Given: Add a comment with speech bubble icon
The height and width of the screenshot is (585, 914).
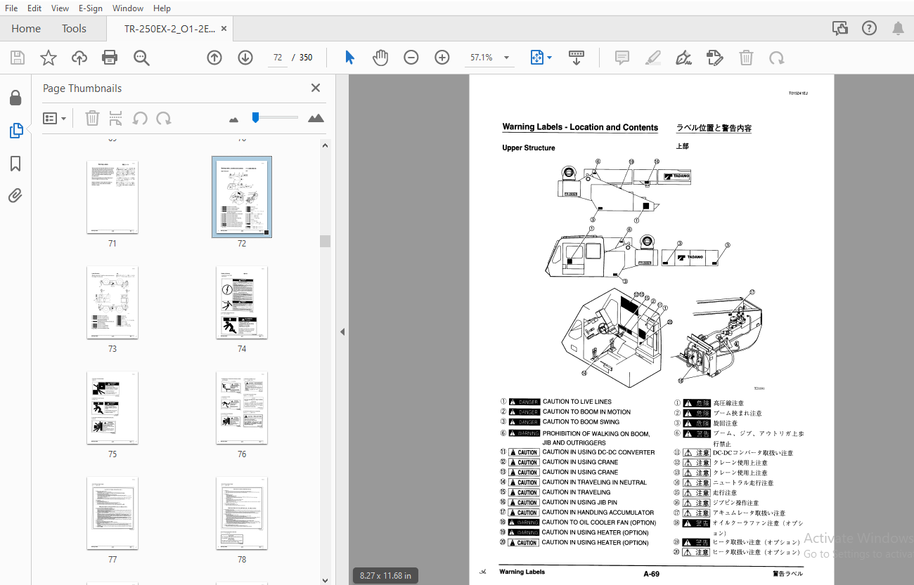Looking at the screenshot, I should 622,58.
